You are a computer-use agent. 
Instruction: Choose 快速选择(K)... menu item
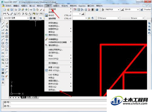[x=59, y=26]
